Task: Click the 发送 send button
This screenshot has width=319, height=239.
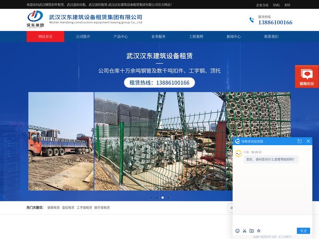Action: tap(303, 231)
